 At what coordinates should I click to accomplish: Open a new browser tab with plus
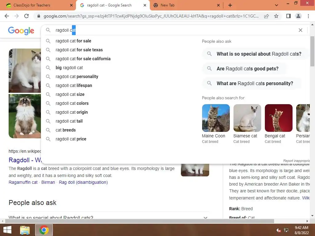click(230, 6)
